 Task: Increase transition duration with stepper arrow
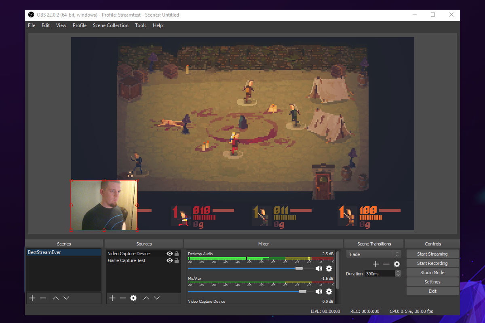tap(398, 272)
